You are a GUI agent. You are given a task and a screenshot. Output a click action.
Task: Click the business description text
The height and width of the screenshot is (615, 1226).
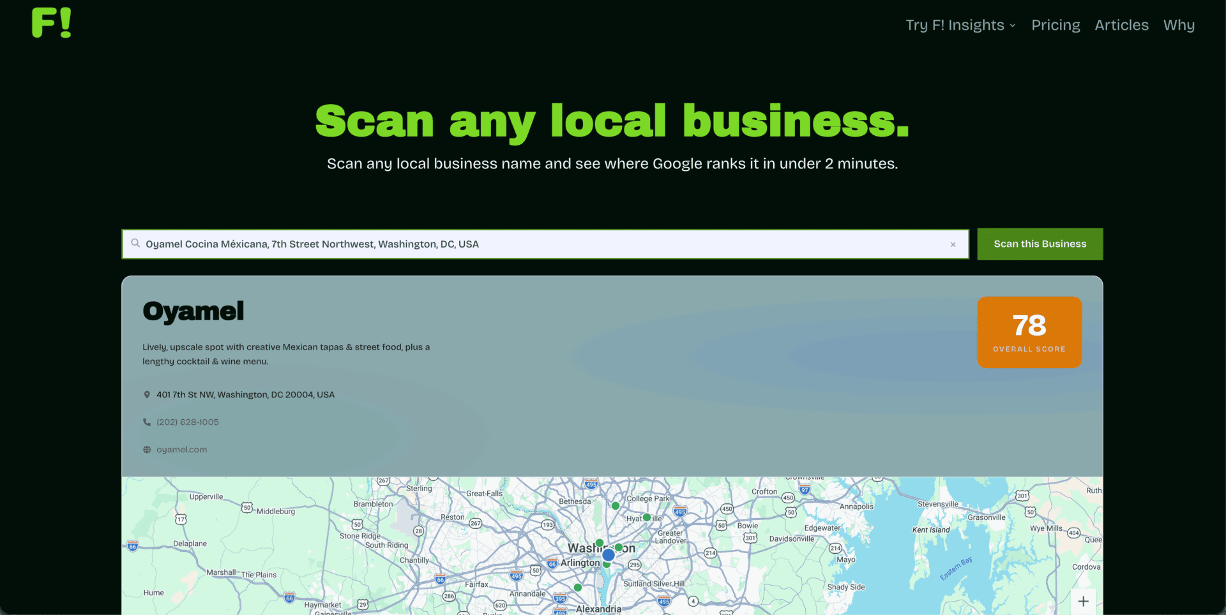point(286,354)
